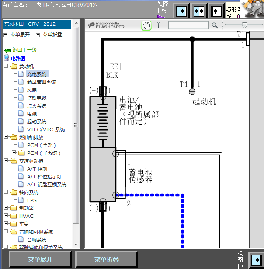
Task: Open the 起动系统 diagram item
Action: [37, 122]
